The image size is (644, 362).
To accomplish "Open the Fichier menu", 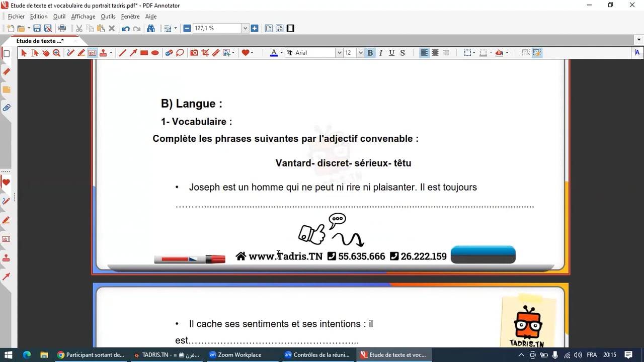I will coord(16,17).
